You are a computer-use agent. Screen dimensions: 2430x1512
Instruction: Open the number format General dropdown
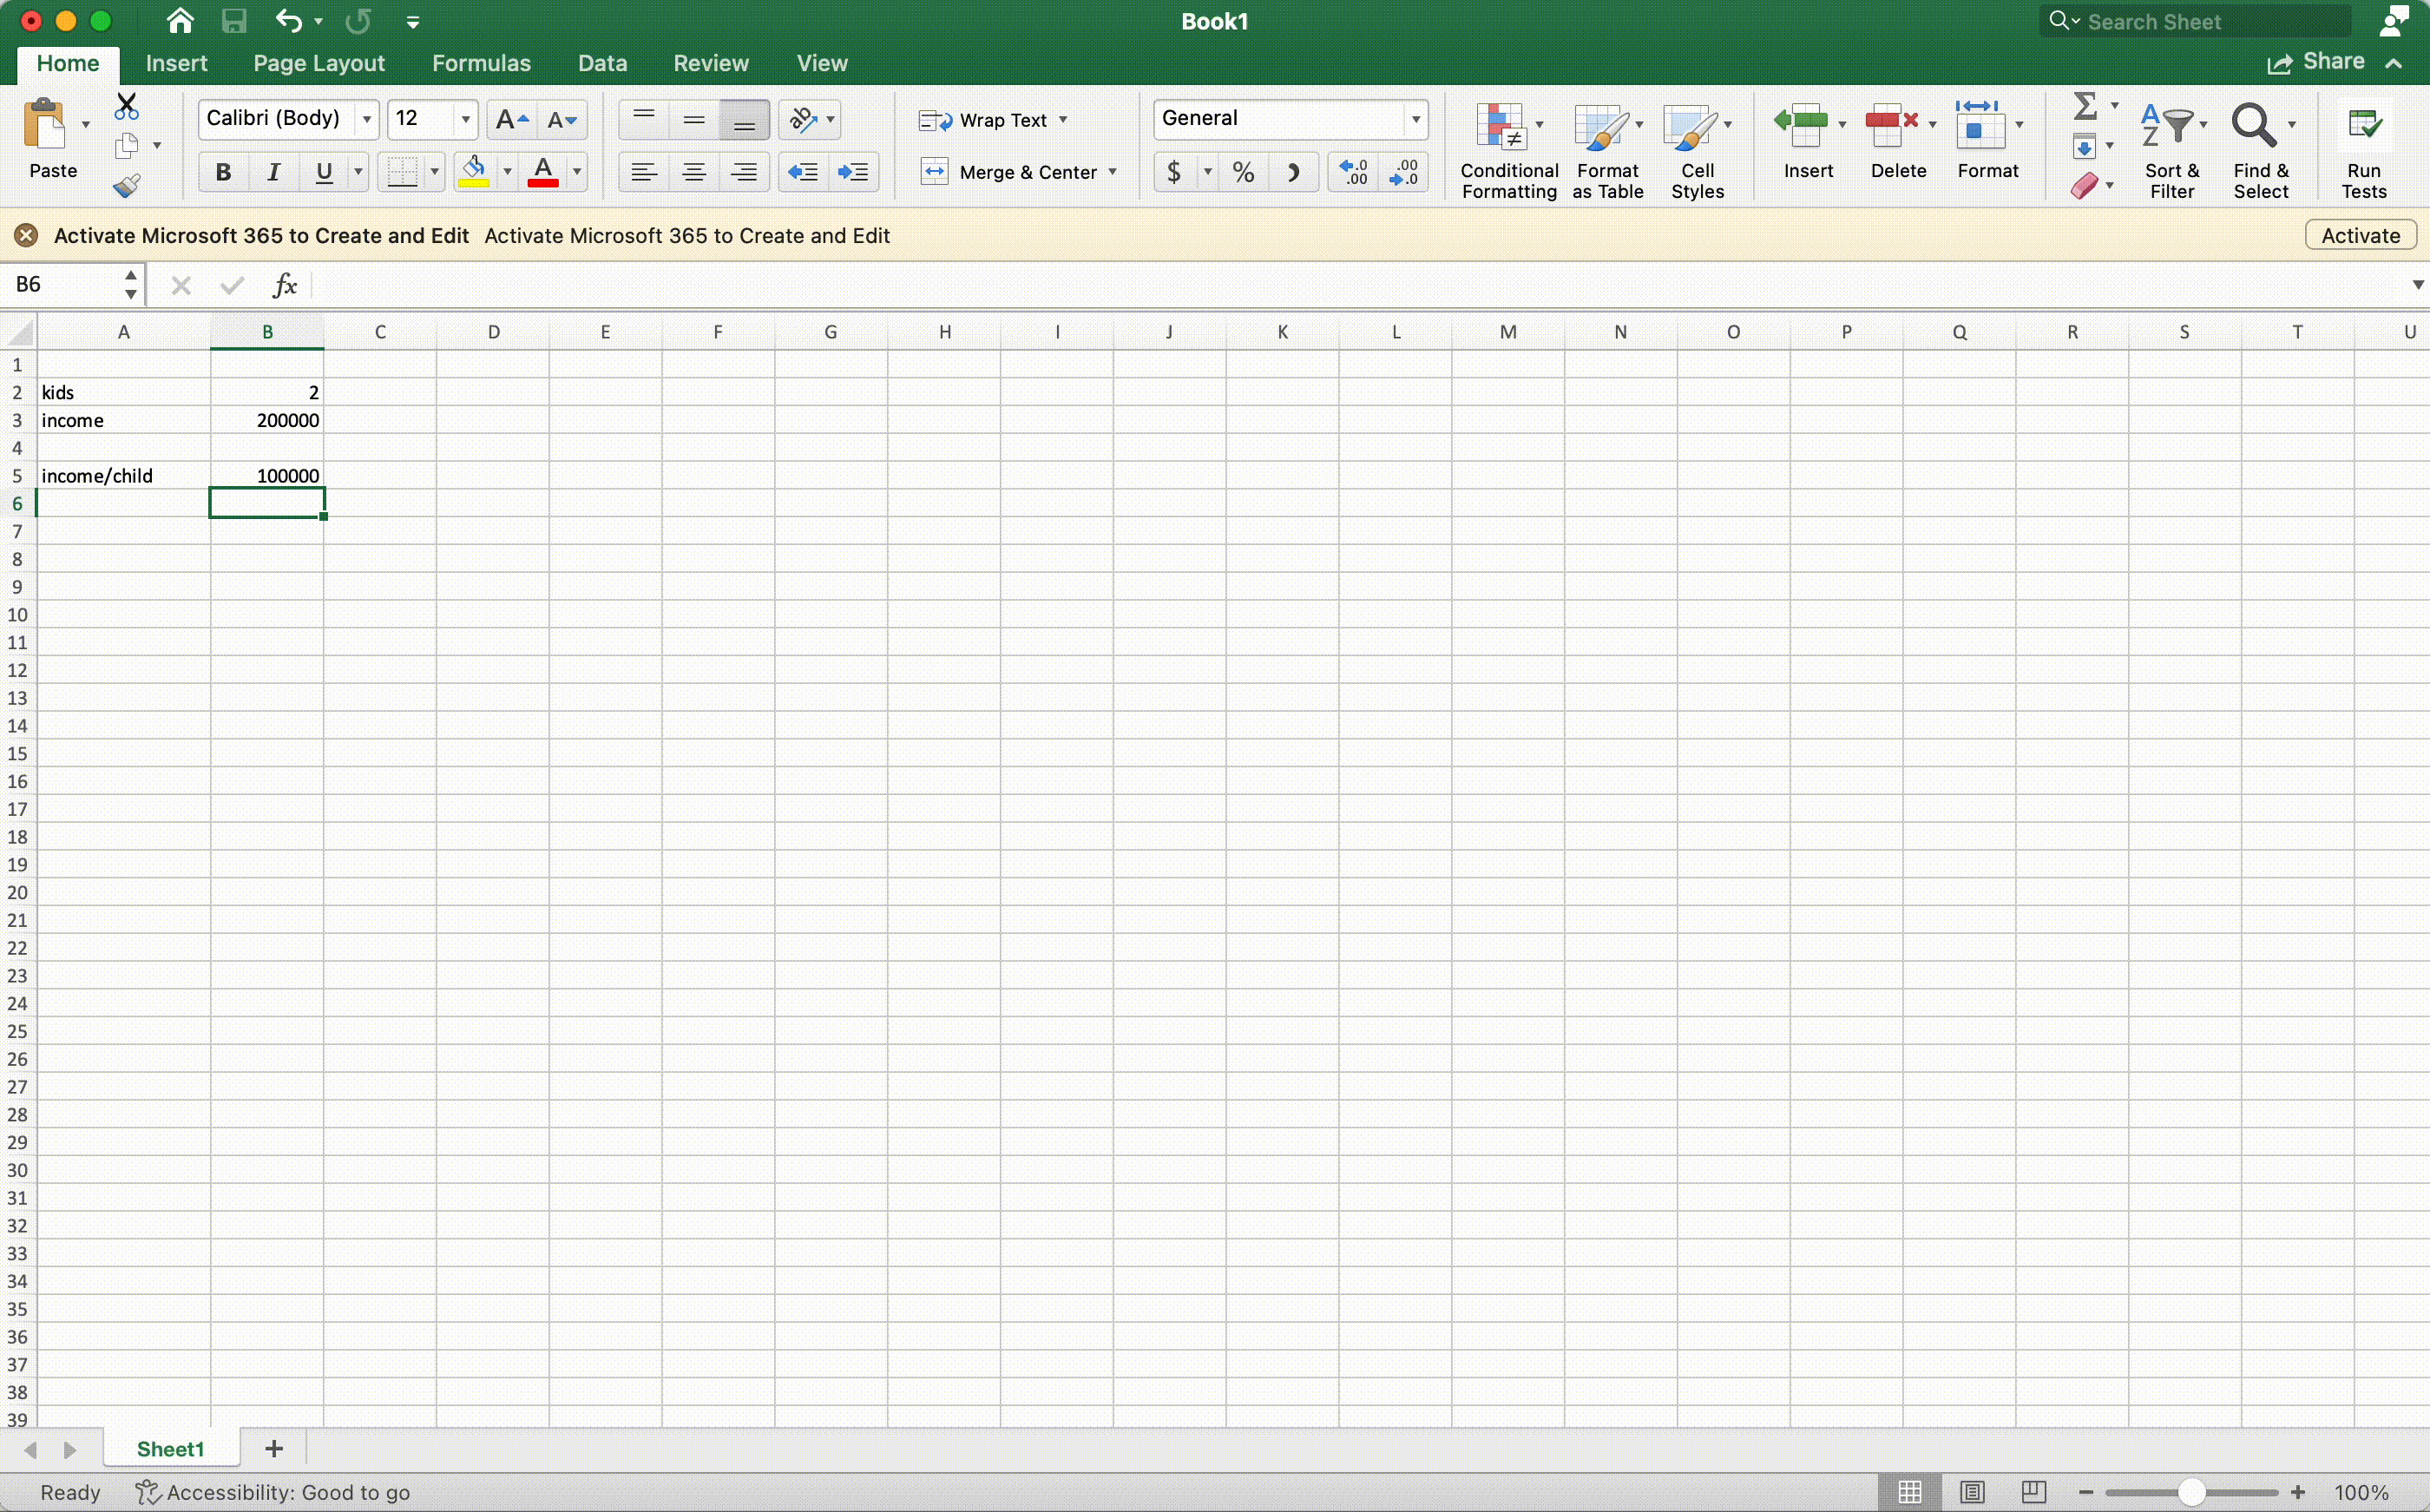click(1415, 120)
